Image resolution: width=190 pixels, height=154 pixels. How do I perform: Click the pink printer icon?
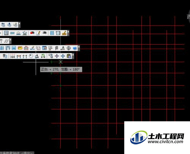(26, 48)
